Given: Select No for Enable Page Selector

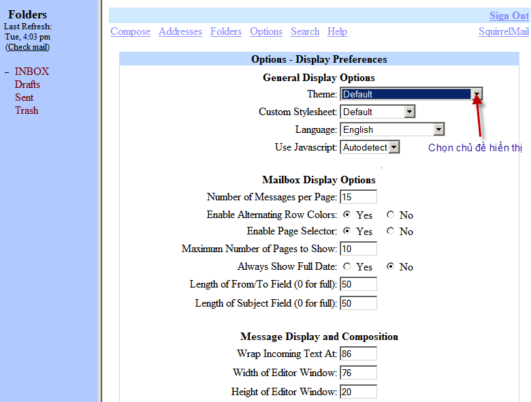Looking at the screenshot, I should pyautogui.click(x=391, y=231).
